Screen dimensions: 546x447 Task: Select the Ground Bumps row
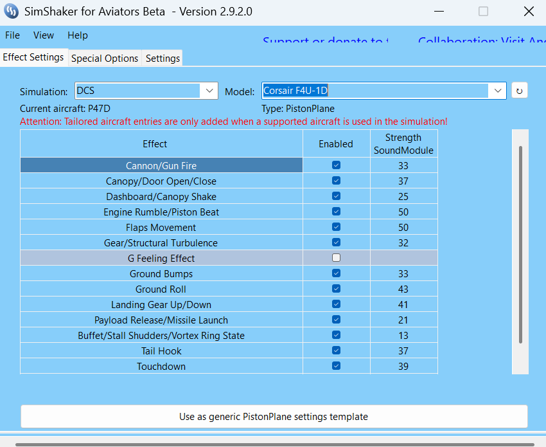click(x=161, y=273)
